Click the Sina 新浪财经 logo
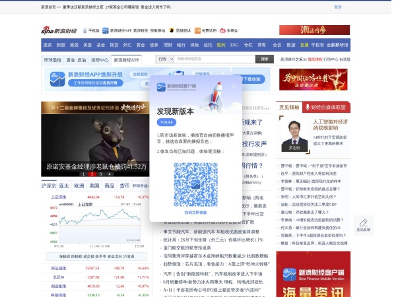 coord(59,30)
